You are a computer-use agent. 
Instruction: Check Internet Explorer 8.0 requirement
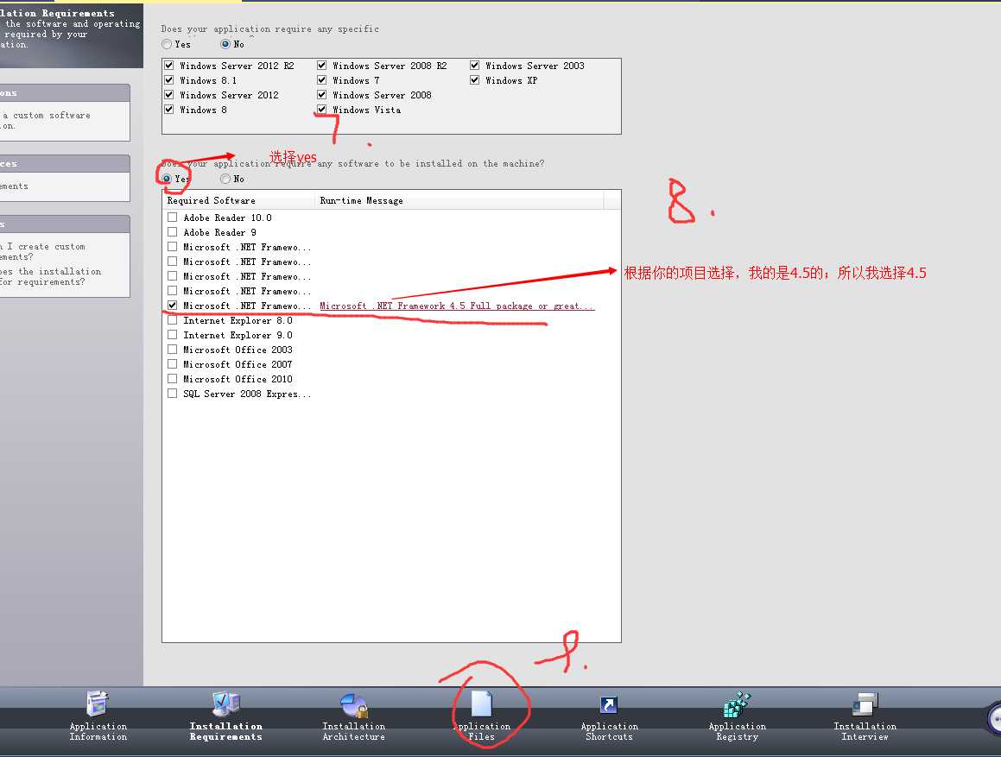click(x=173, y=319)
